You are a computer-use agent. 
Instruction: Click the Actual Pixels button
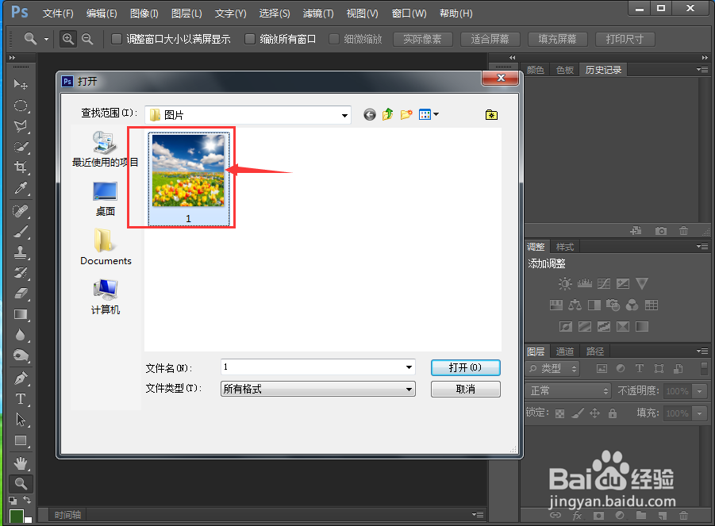click(423, 39)
